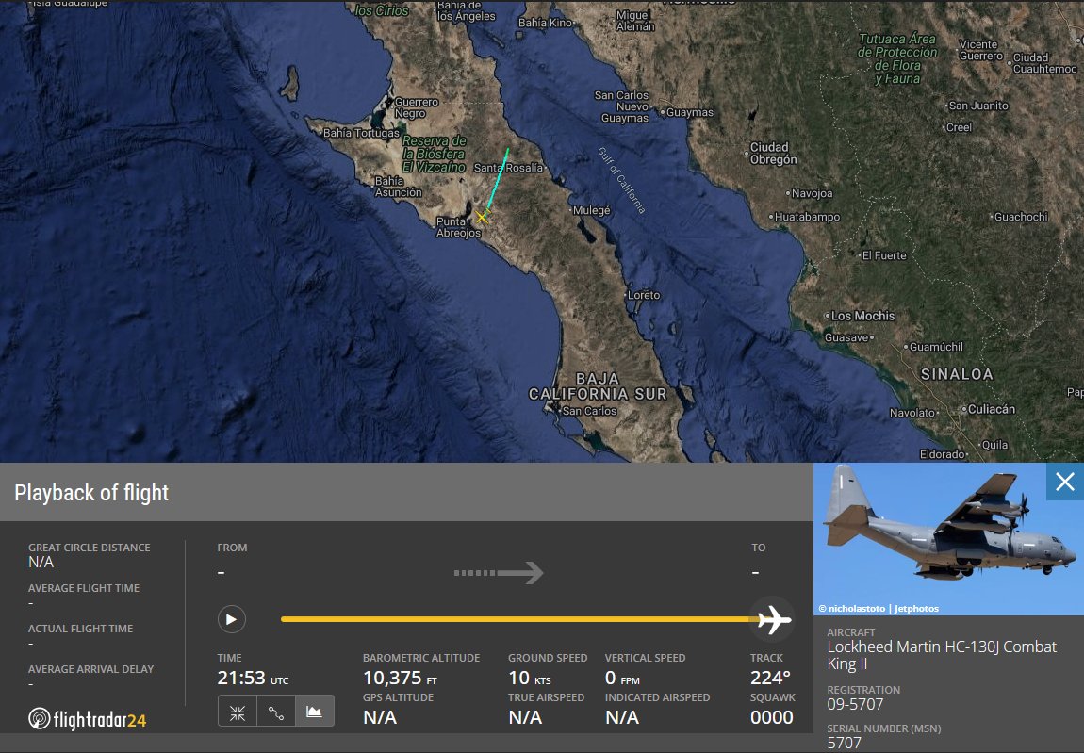Screen dimensions: 1084x753
Task: Click the El Fuerte map label
Action: pyautogui.click(x=884, y=255)
